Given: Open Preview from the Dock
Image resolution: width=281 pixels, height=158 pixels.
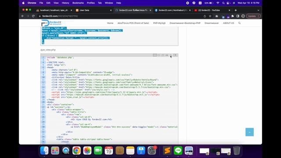Looking at the screenshot, I should [189, 151].
